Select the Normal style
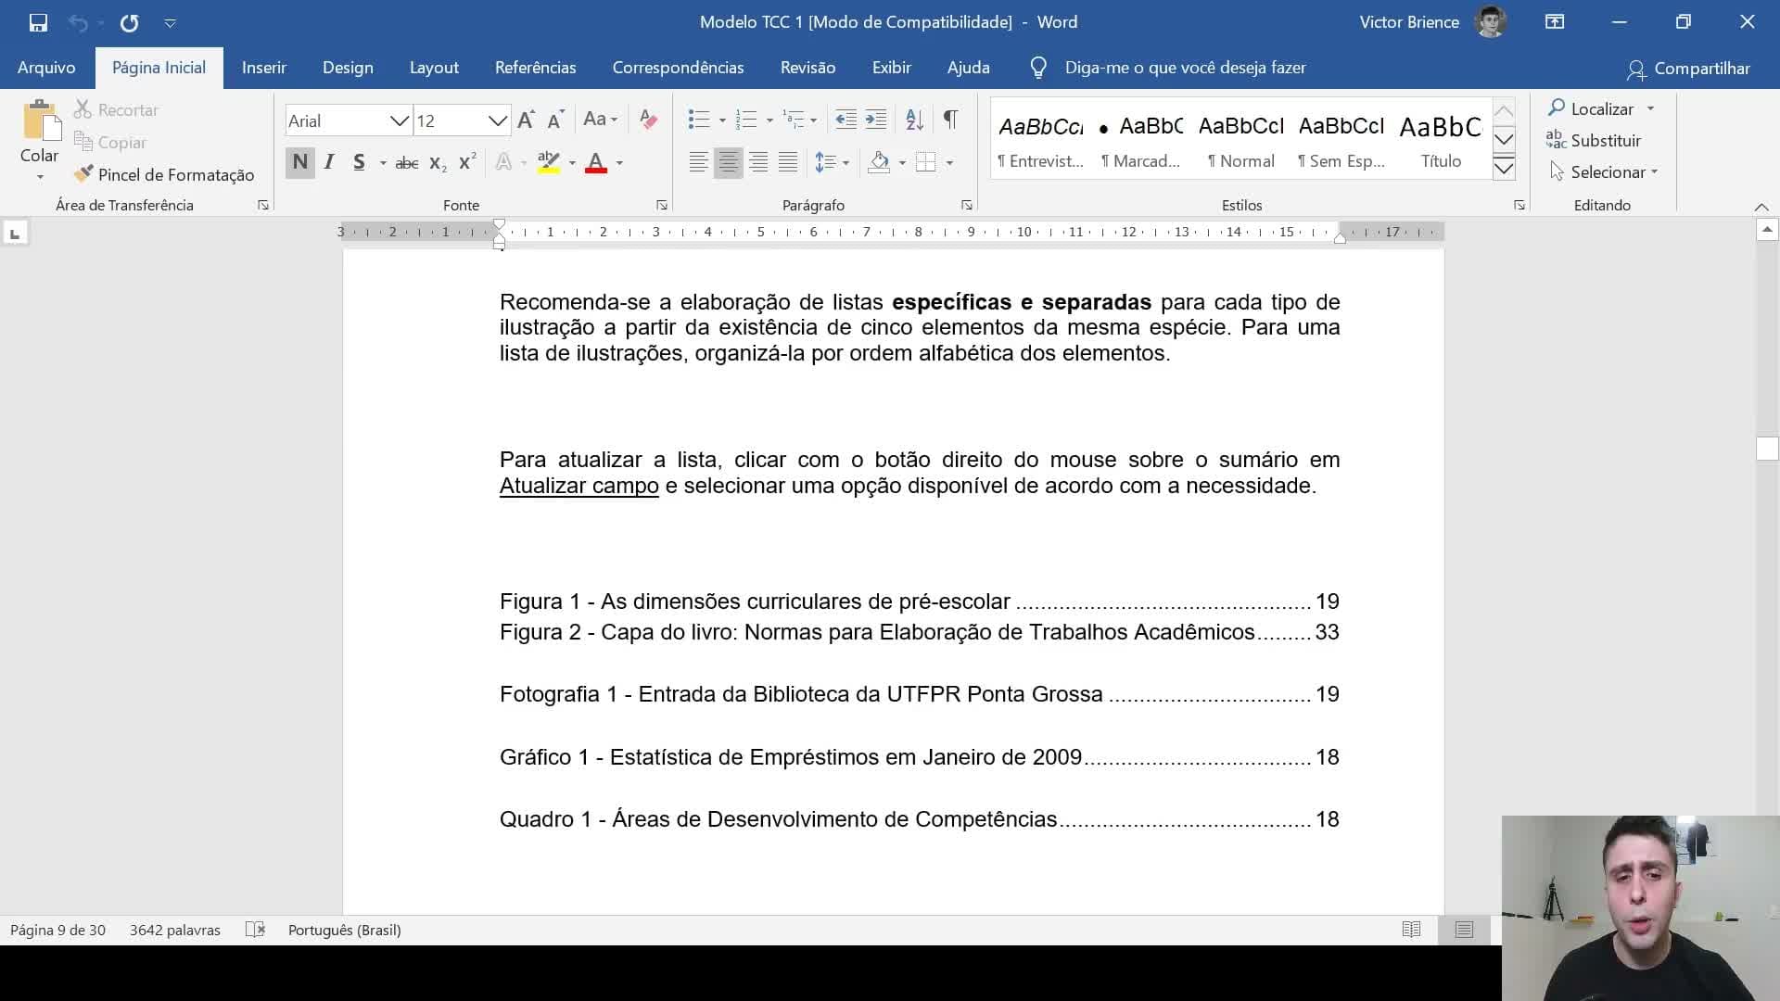Viewport: 1780px width, 1001px height. 1240,141
